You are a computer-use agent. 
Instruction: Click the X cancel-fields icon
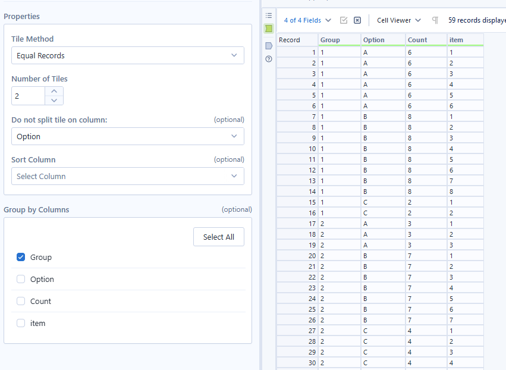click(357, 20)
